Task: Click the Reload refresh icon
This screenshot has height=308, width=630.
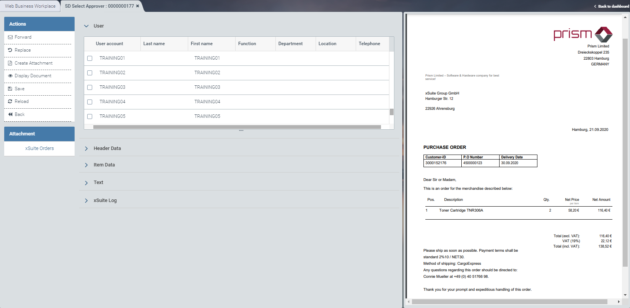Action: tap(10, 101)
